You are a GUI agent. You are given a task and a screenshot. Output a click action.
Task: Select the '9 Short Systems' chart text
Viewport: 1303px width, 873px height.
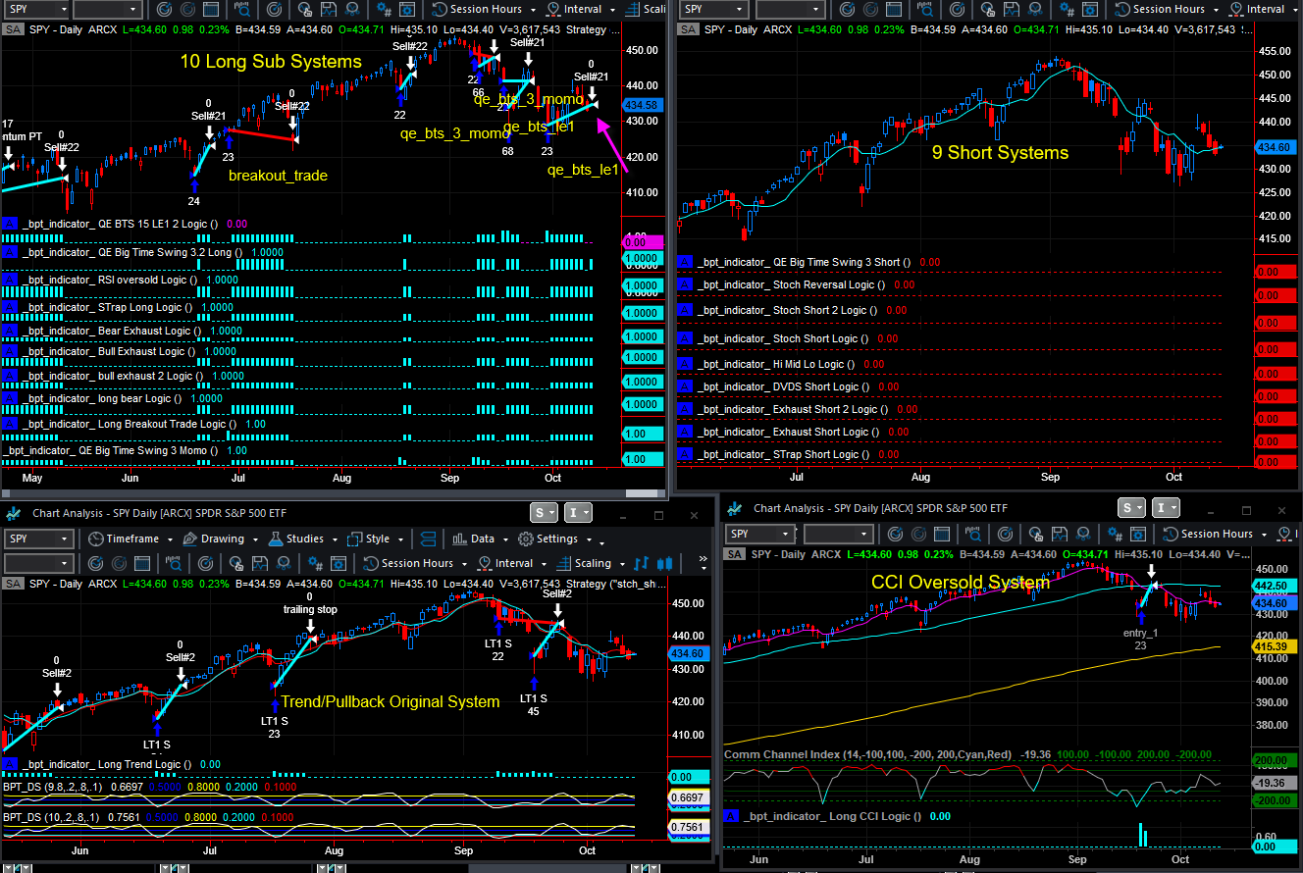(1001, 152)
